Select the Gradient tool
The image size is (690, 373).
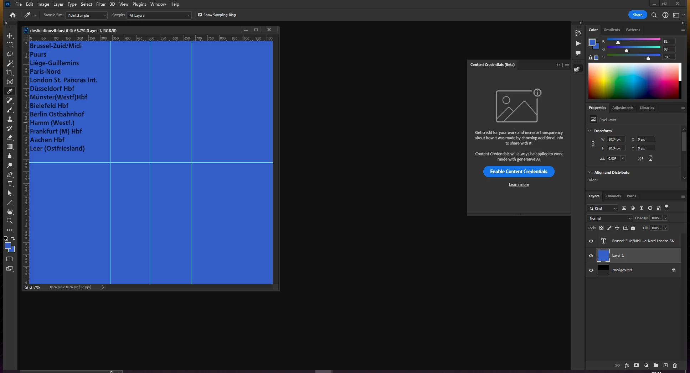point(10,147)
